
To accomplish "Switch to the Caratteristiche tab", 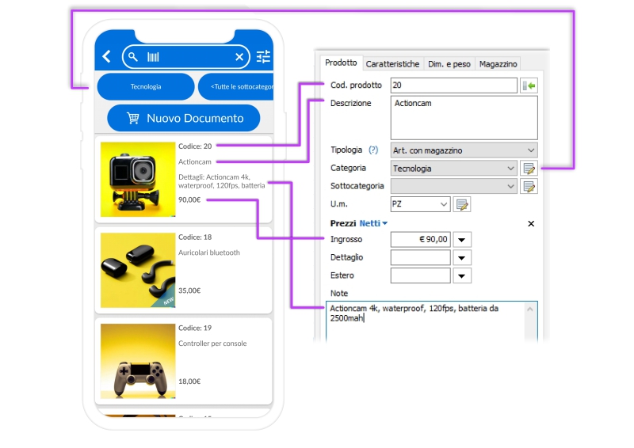I will [x=392, y=63].
